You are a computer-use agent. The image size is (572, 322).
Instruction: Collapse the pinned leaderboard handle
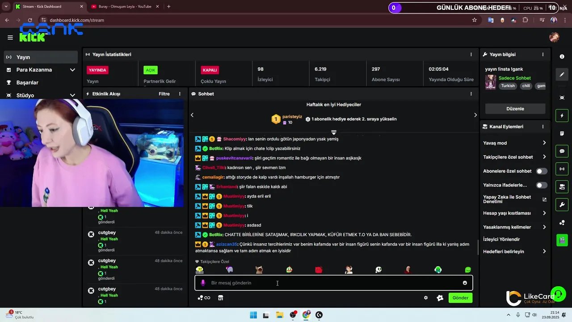click(x=333, y=132)
